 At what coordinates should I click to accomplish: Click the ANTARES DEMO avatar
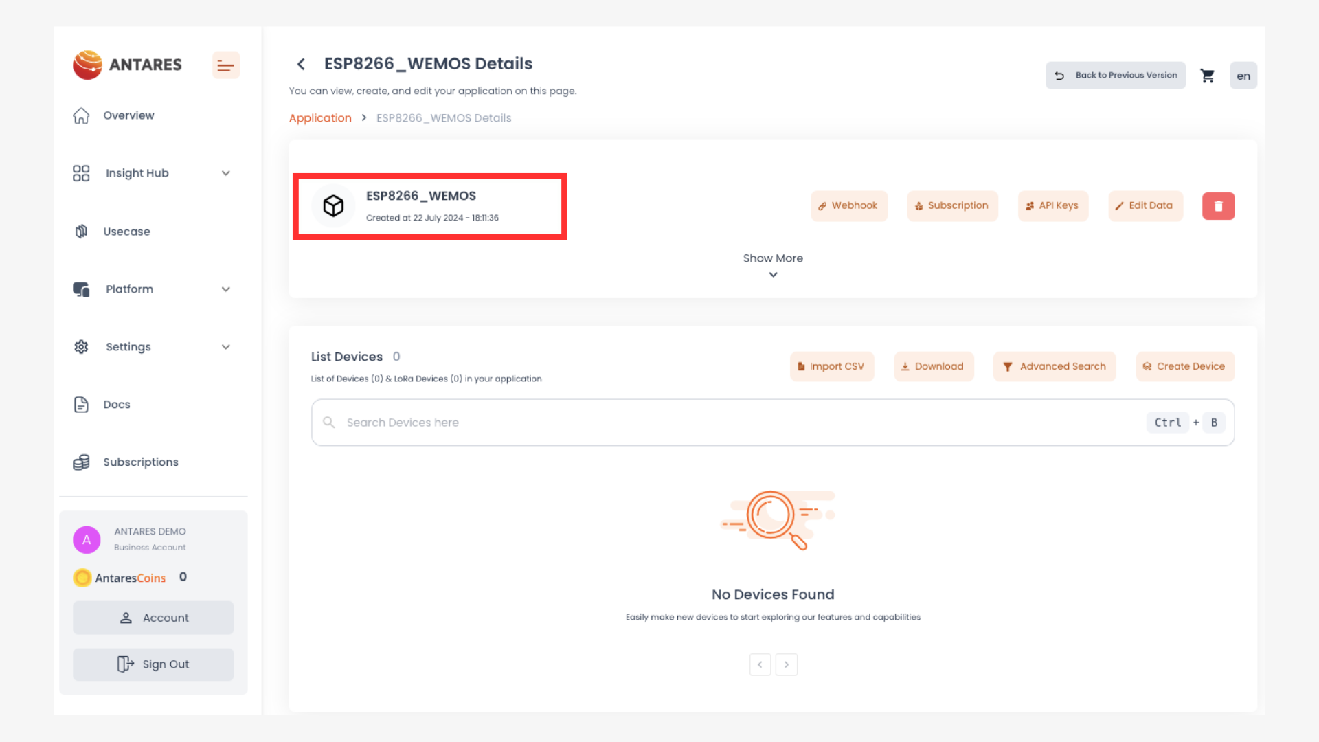point(87,540)
